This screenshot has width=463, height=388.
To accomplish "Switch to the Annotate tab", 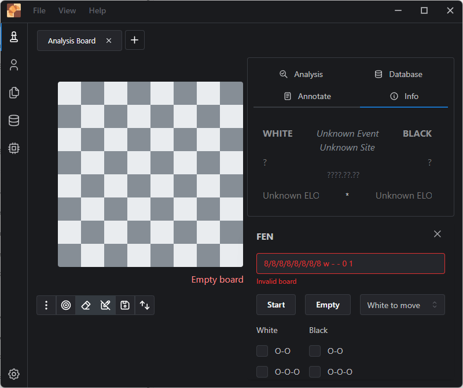I will click(307, 96).
